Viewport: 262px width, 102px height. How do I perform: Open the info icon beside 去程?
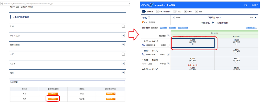(x=149, y=18)
